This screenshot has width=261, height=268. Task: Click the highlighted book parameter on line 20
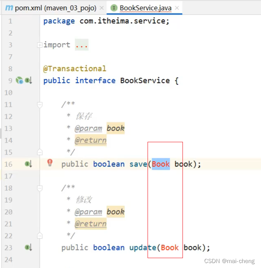coord(116,212)
